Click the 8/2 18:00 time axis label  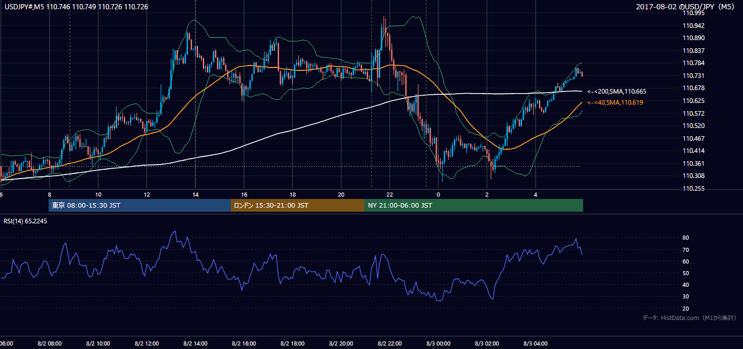click(x=292, y=343)
